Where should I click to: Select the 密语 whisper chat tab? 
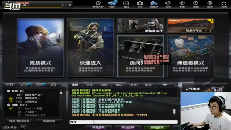point(148,85)
